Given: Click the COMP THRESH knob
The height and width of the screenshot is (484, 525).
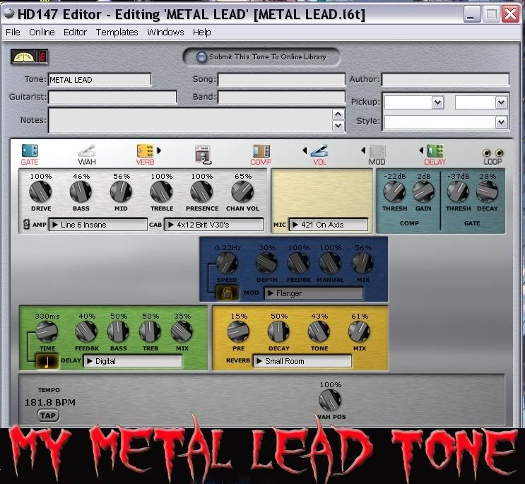Looking at the screenshot, I should point(394,191).
